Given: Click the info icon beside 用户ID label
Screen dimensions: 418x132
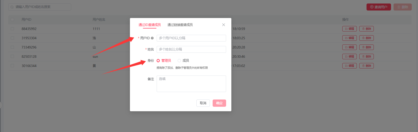Looking at the screenshot, I should tap(152, 38).
